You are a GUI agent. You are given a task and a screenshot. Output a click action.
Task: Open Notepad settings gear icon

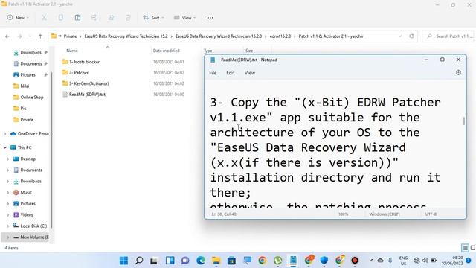pyautogui.click(x=458, y=73)
